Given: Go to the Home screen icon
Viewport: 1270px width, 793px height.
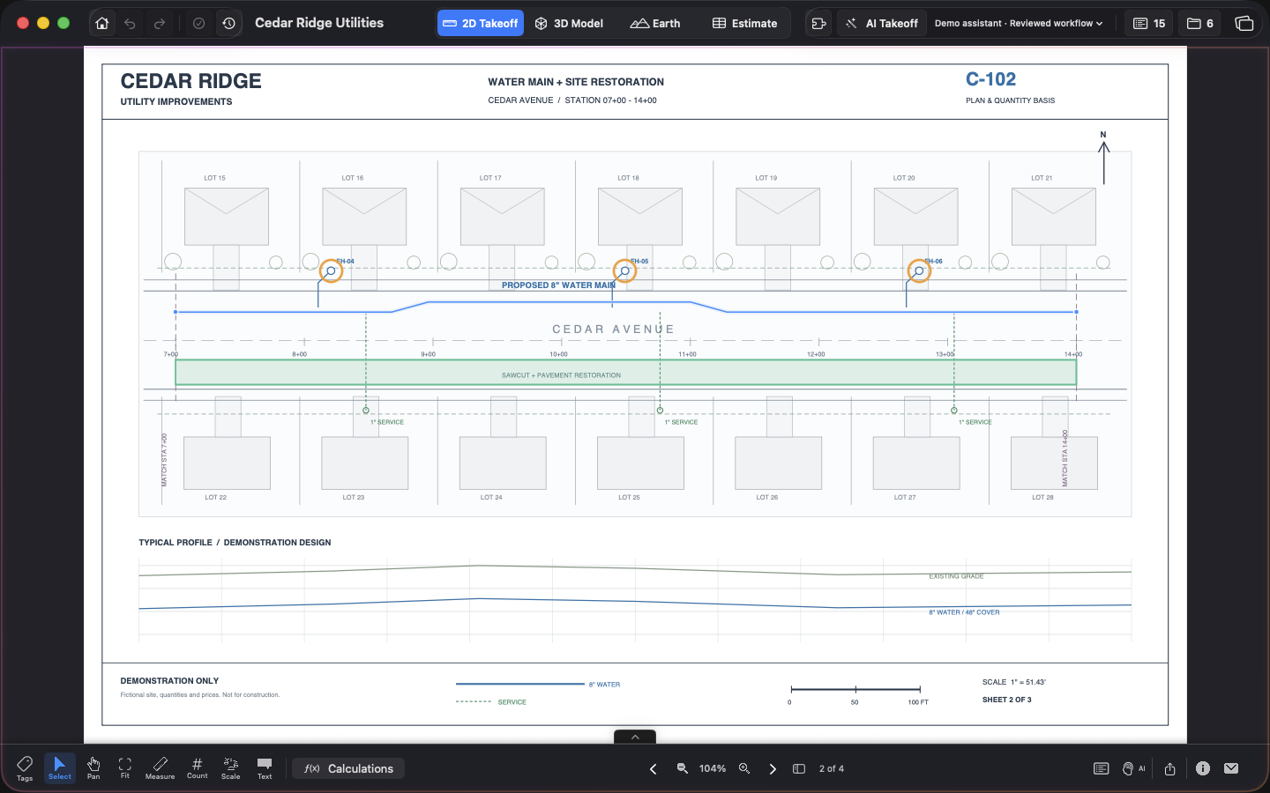Looking at the screenshot, I should (x=102, y=24).
